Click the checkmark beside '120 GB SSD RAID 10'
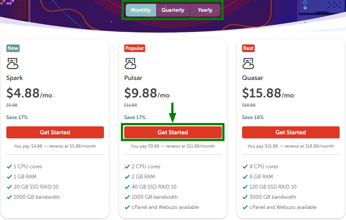The height and width of the screenshot is (220, 346). tap(245, 187)
